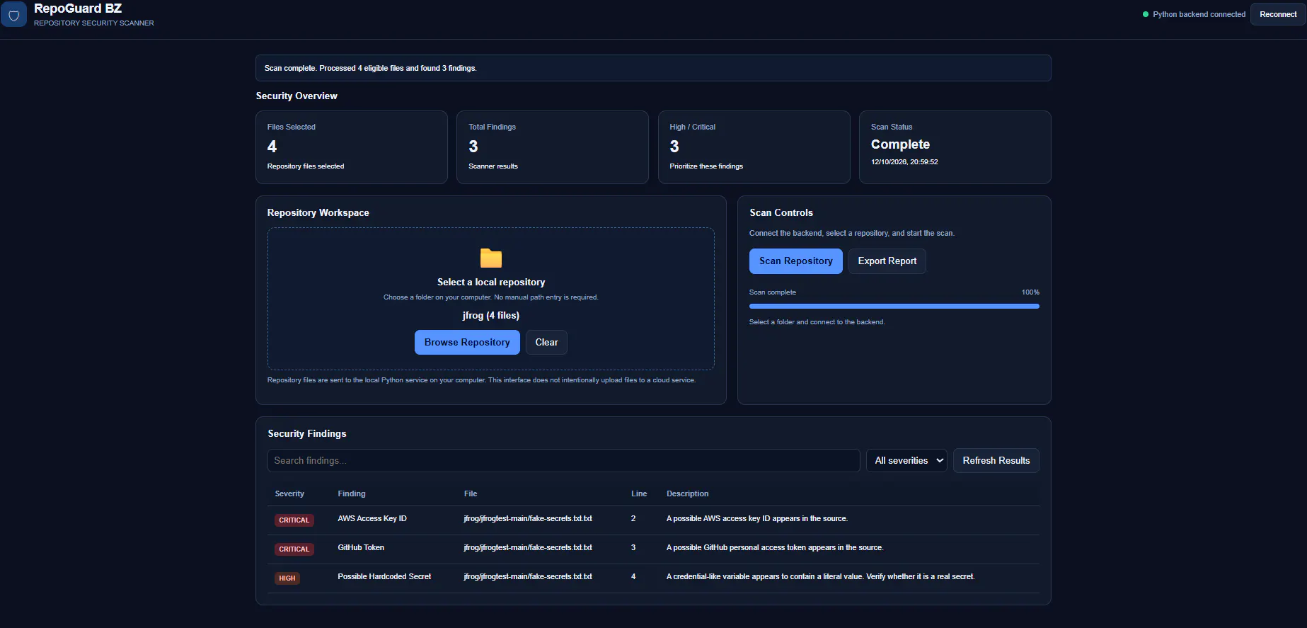Click the Files Selected count card

pos(352,147)
